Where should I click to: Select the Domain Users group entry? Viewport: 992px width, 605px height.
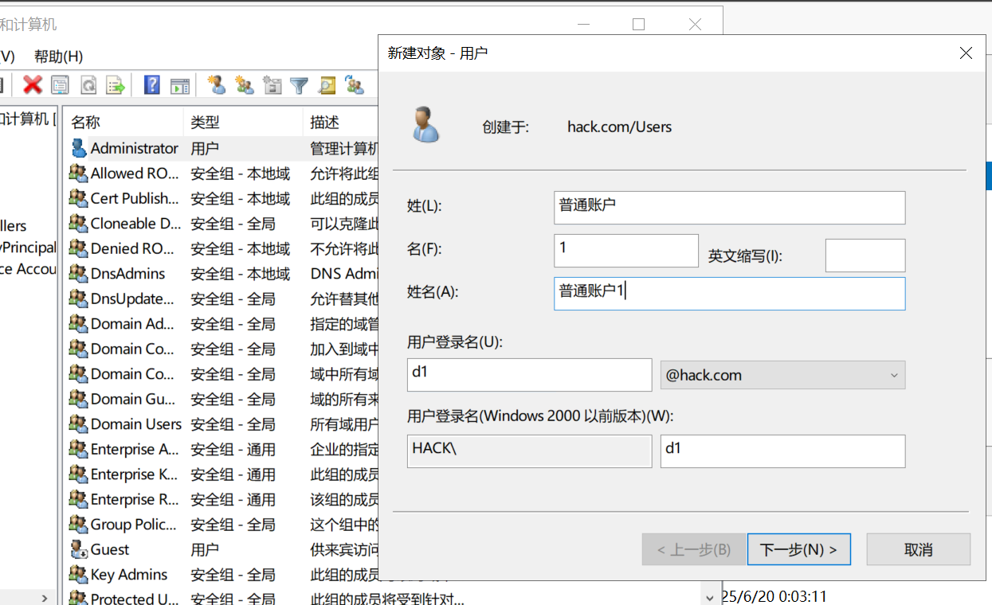[135, 424]
